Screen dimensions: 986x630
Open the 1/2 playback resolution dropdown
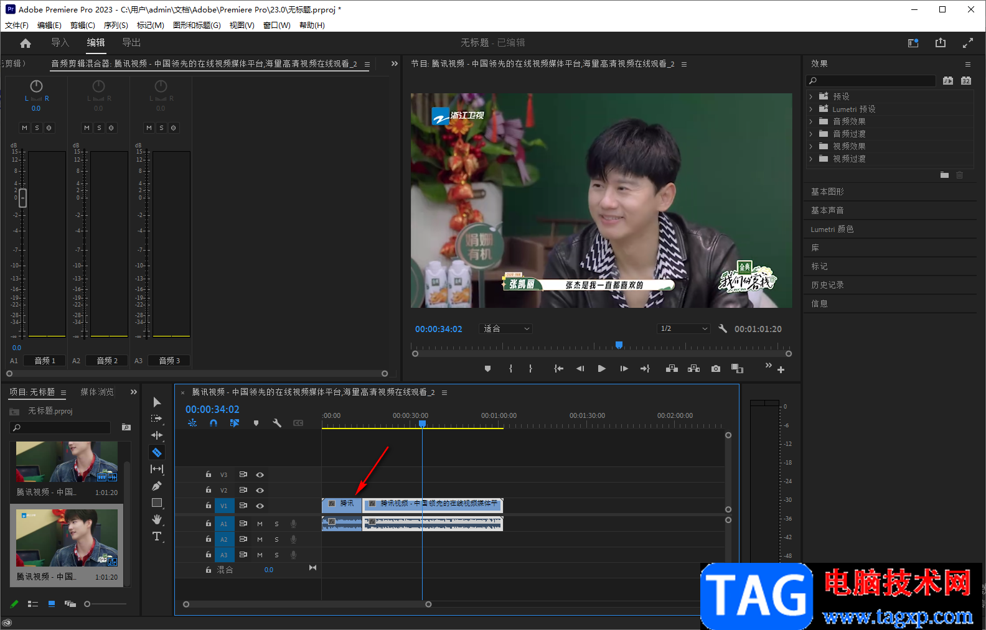tap(683, 328)
